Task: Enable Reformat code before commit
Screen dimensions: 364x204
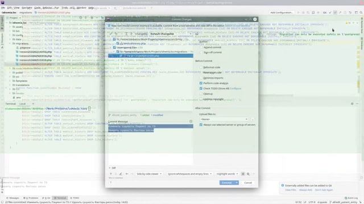Action: pyautogui.click(x=201, y=67)
